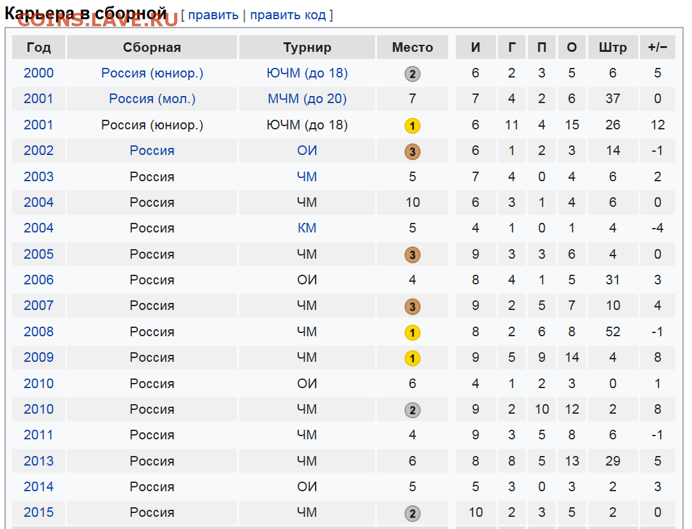
Task: Follow the 'МЧМ (до 20)' tournament link
Action: point(307,99)
